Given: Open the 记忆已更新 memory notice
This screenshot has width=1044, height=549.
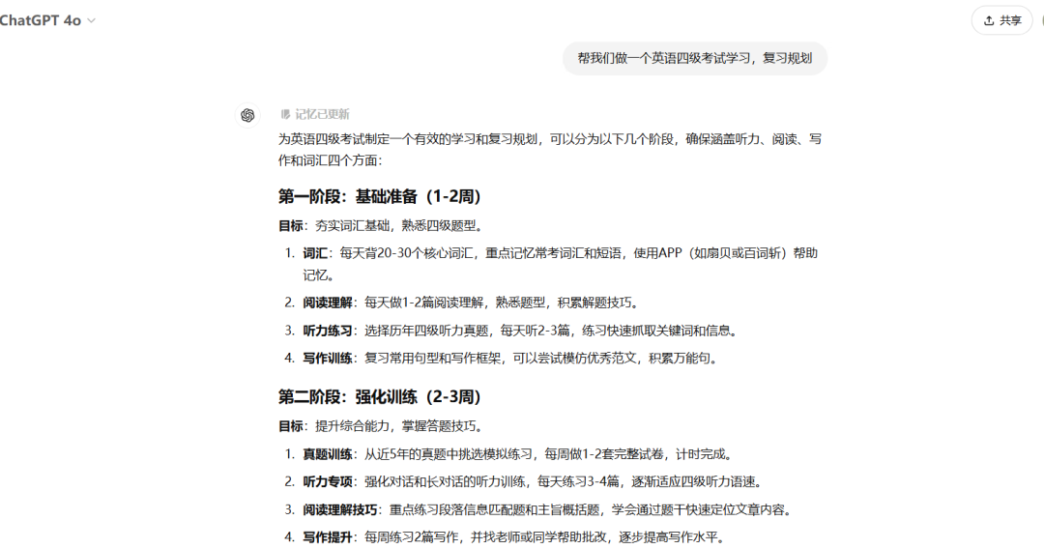Looking at the screenshot, I should (322, 114).
